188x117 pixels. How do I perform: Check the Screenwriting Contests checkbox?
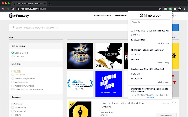click(x=13, y=78)
